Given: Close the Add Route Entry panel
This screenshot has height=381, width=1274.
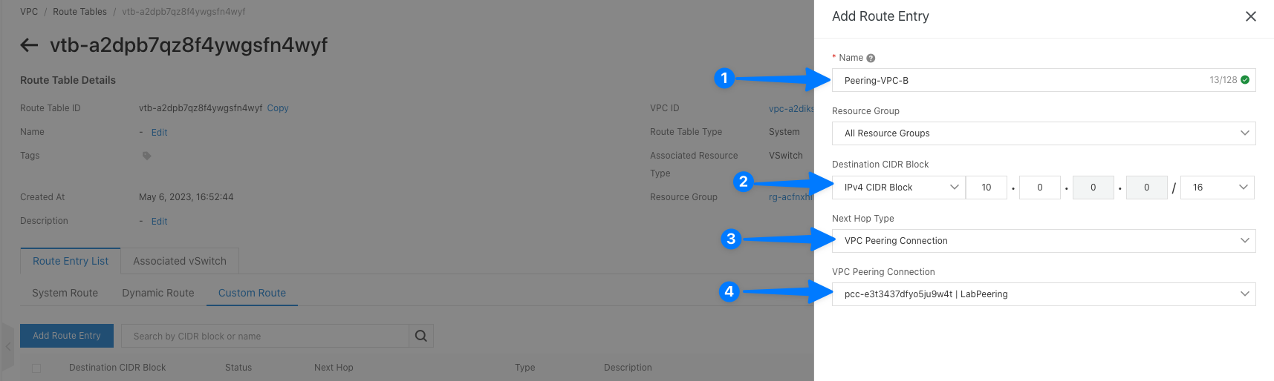Looking at the screenshot, I should tap(1250, 16).
